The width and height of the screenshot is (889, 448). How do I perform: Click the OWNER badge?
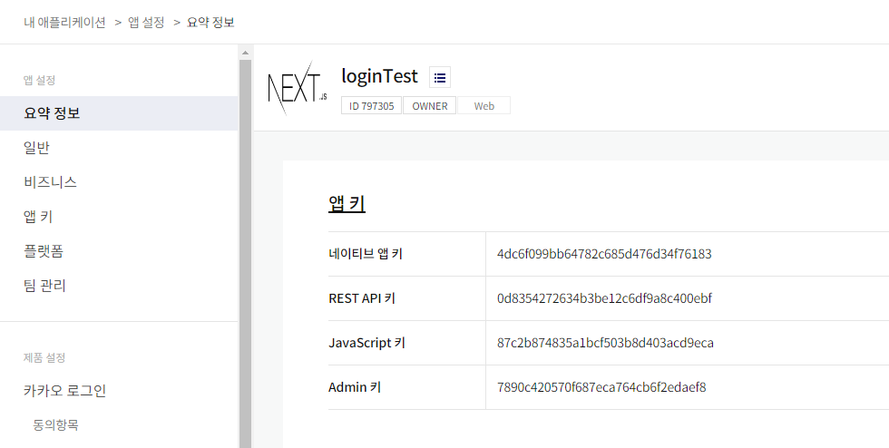430,105
